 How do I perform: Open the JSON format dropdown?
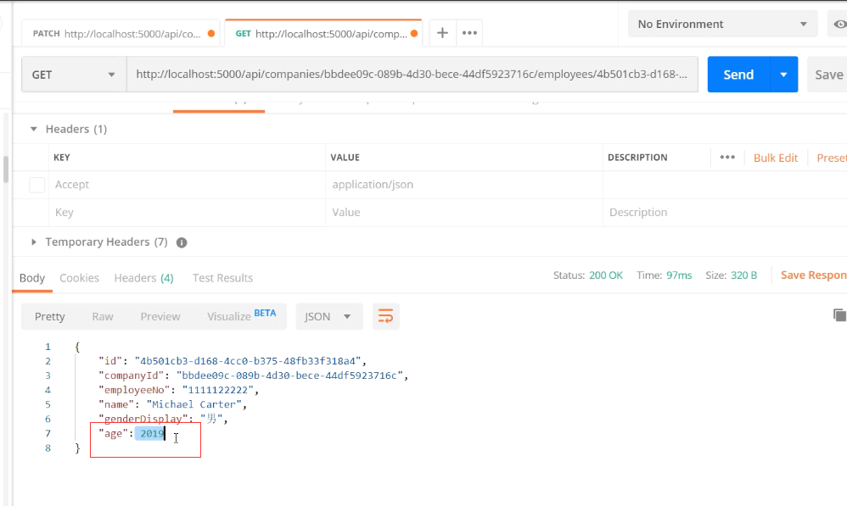tap(328, 317)
